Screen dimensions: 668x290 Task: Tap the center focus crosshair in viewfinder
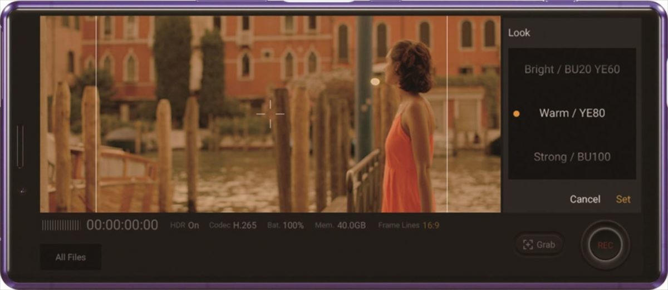(x=271, y=114)
